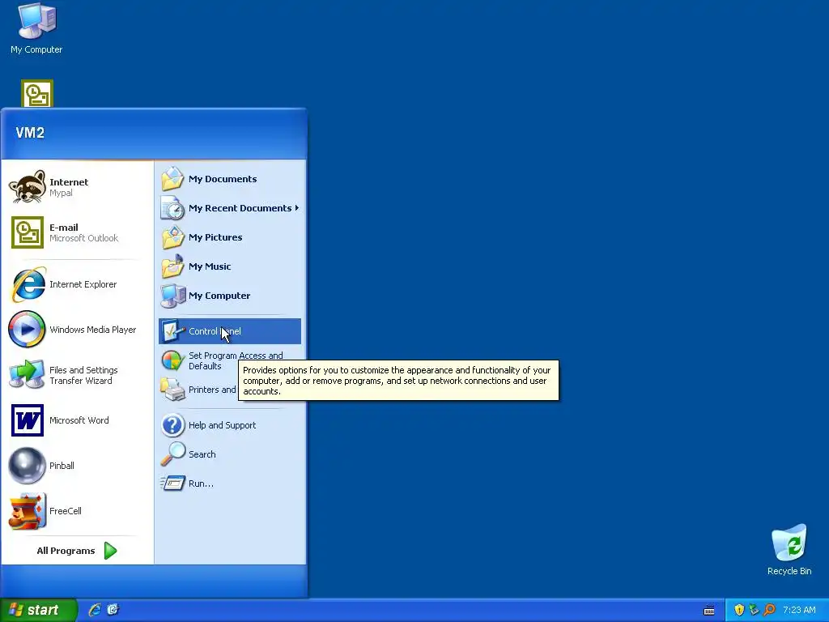Open the FreeCell game
This screenshot has width=829, height=622.
coord(77,512)
